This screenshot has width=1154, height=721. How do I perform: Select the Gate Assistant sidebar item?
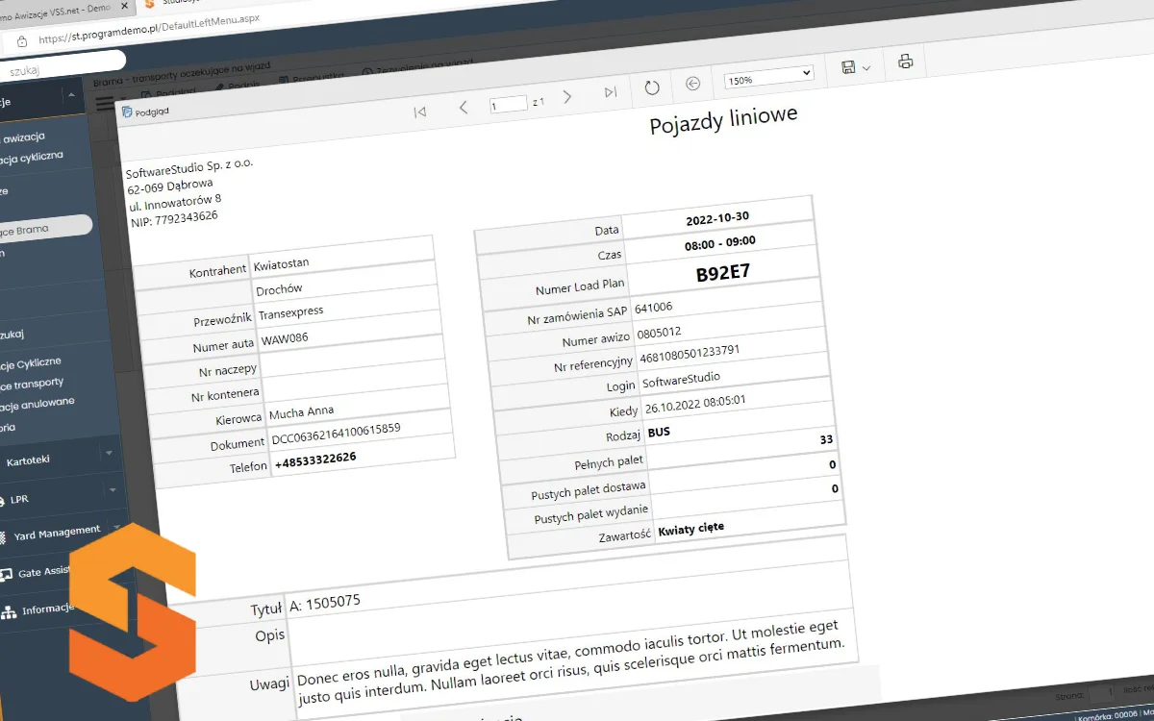(x=43, y=573)
